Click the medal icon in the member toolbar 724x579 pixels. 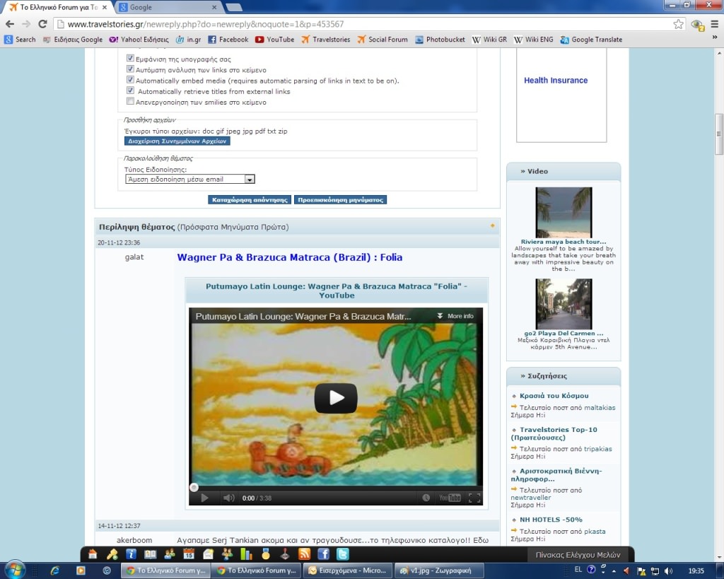click(266, 554)
